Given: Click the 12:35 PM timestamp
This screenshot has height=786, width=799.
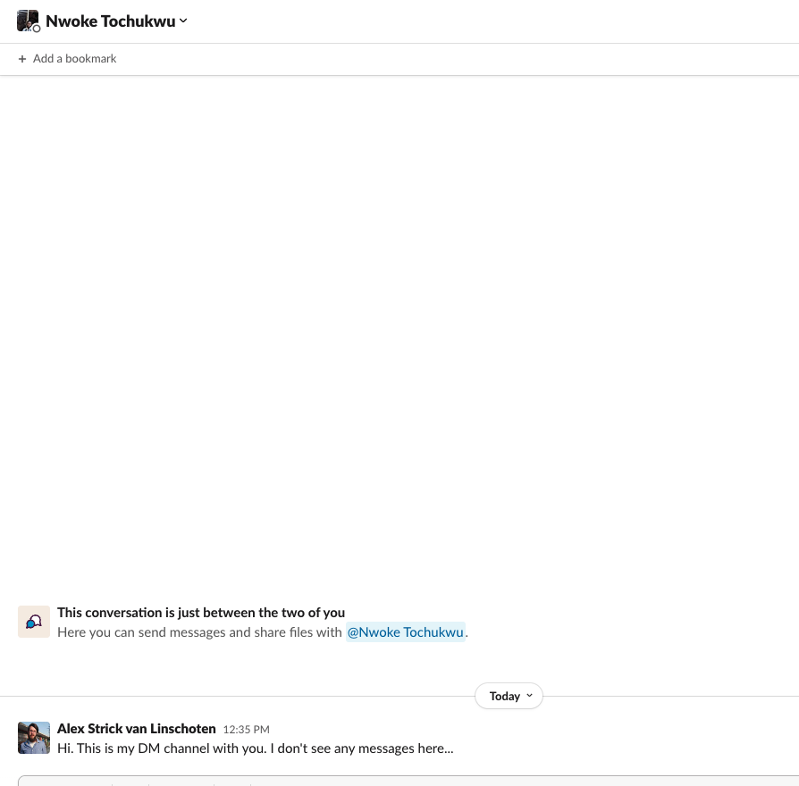Looking at the screenshot, I should point(246,730).
